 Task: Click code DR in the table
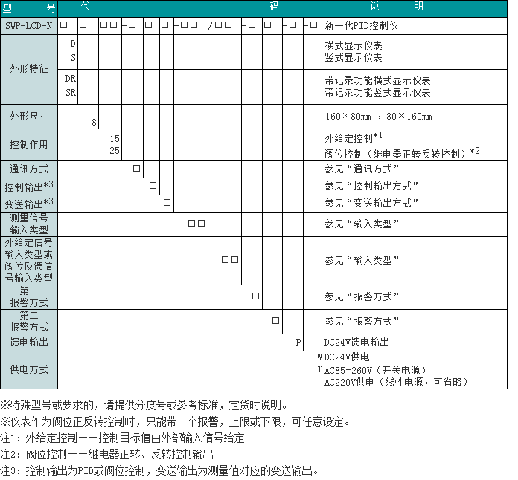(x=71, y=79)
